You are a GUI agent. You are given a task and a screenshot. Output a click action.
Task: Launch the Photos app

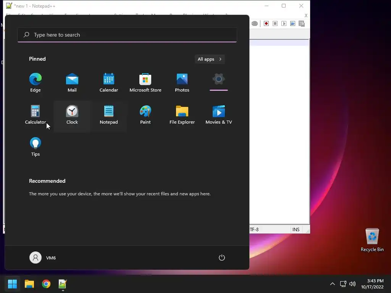[x=182, y=83]
